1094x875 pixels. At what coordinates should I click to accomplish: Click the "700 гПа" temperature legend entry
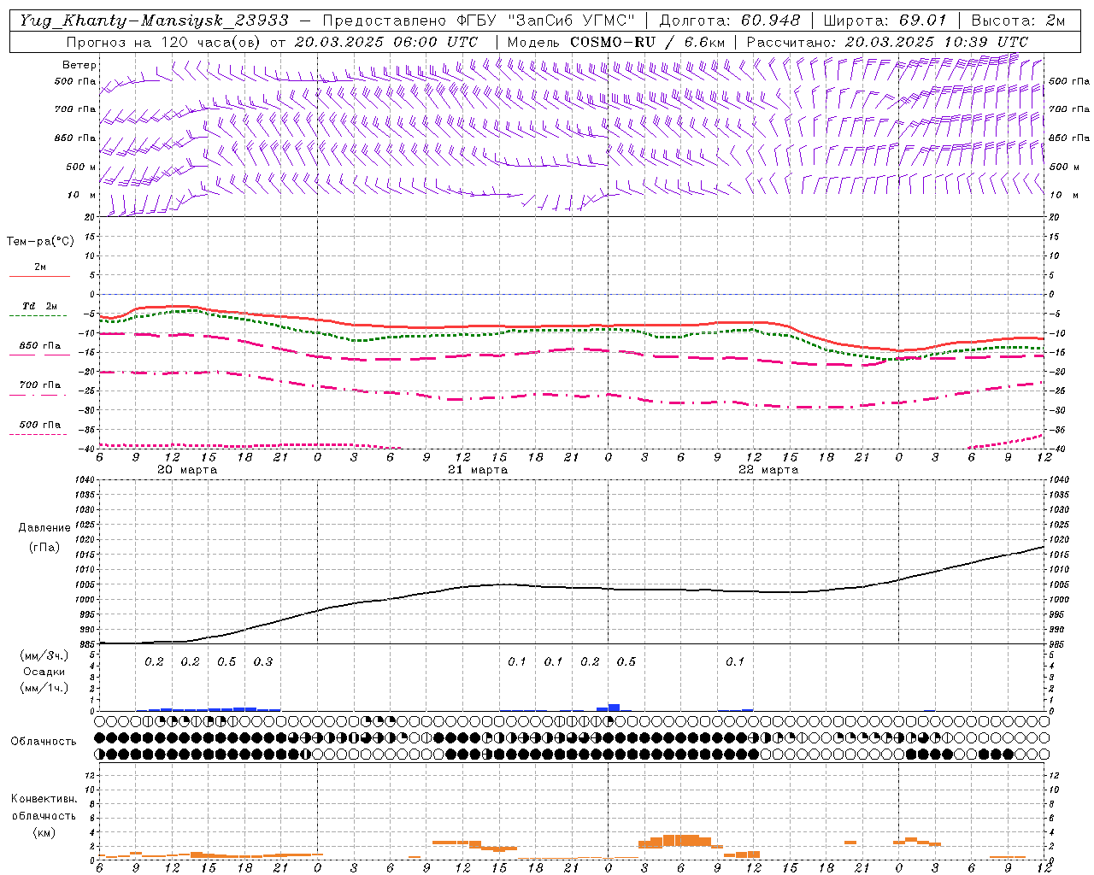point(40,385)
